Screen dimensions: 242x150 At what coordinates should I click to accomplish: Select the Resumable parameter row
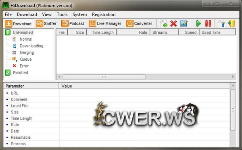[x=117, y=137]
